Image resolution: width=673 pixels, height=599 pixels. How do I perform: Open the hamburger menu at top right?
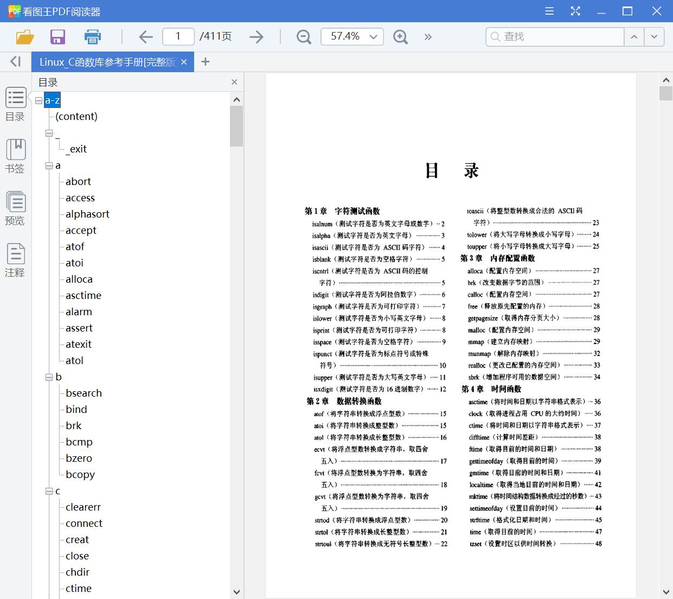coord(549,11)
